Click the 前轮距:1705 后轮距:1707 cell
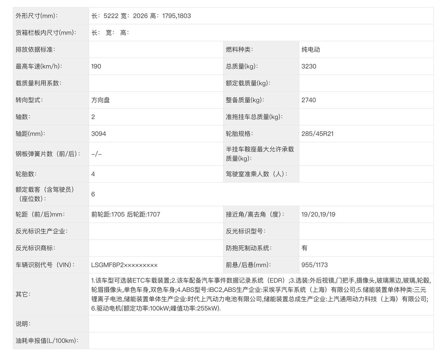448x359 pixels. 126,214
